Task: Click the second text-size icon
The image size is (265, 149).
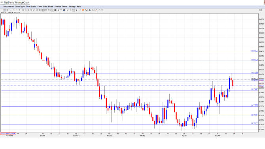Action: click(99, 10)
